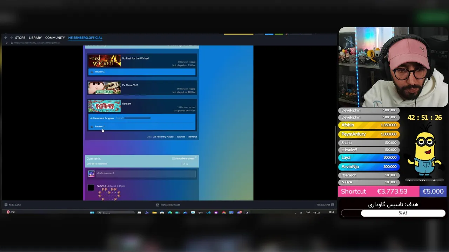Open File Explorer folder icon in taskbar
Screen dimensions: 449x252
(x=154, y=212)
